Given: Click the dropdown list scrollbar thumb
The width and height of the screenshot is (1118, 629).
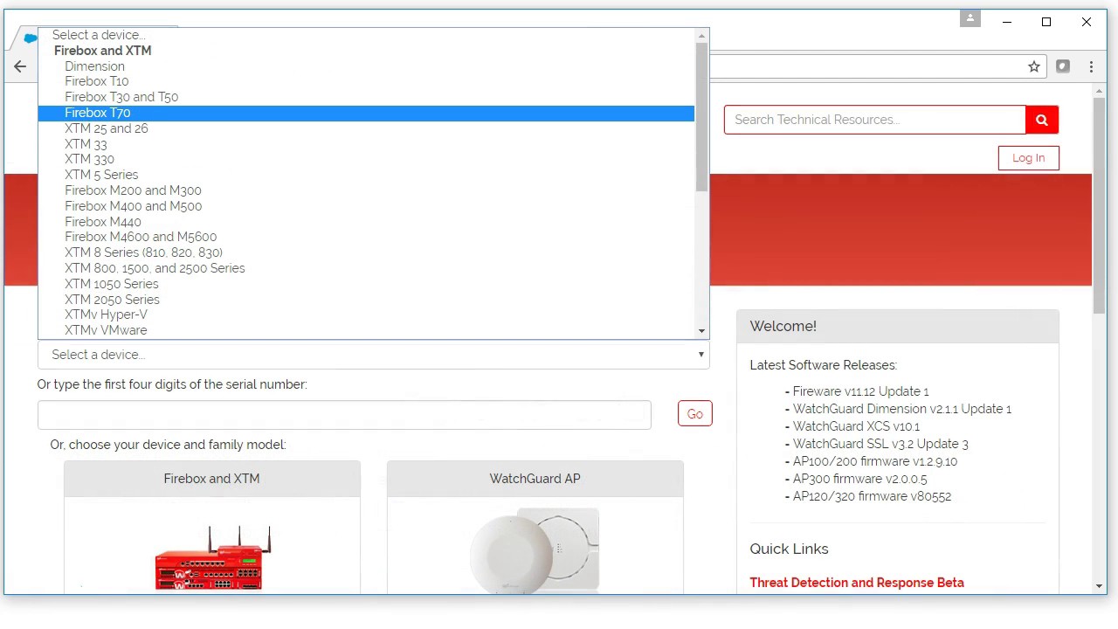Looking at the screenshot, I should 701,117.
